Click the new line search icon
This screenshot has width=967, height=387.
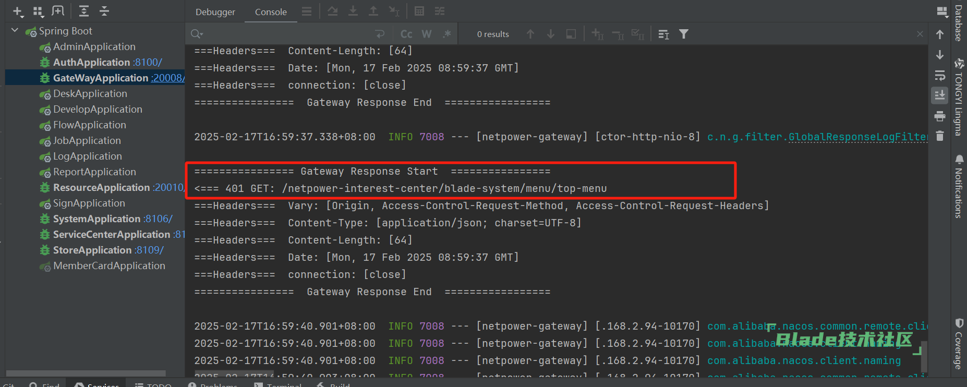380,34
